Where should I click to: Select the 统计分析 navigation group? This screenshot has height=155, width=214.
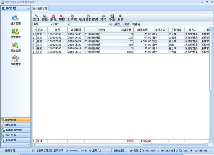tap(16, 135)
